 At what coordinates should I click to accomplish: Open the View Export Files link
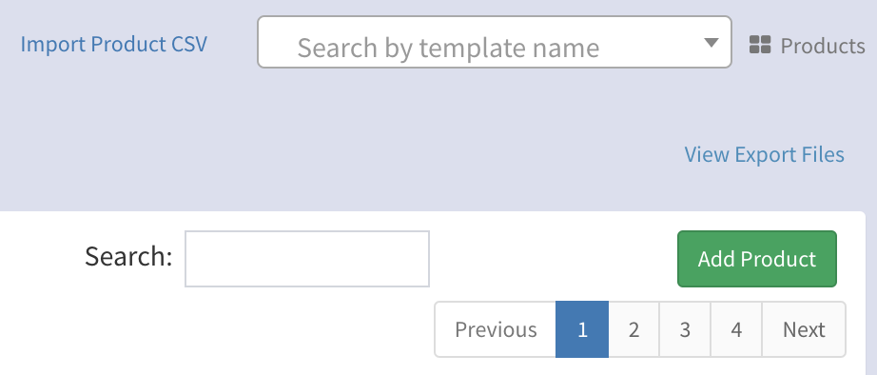pos(764,154)
